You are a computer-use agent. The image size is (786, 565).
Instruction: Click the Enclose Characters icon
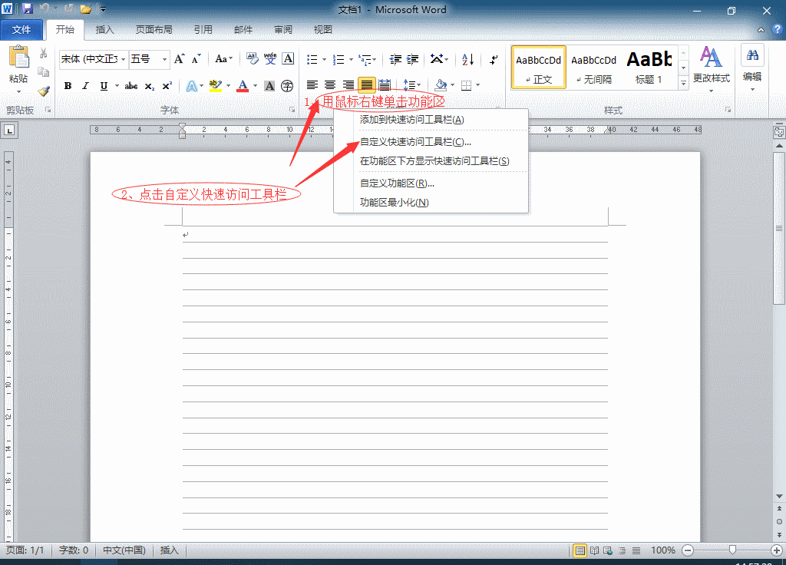[287, 86]
